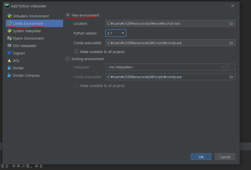The width and height of the screenshot is (251, 170).
Task: Click the 'Location:' label
Action: [80, 23]
